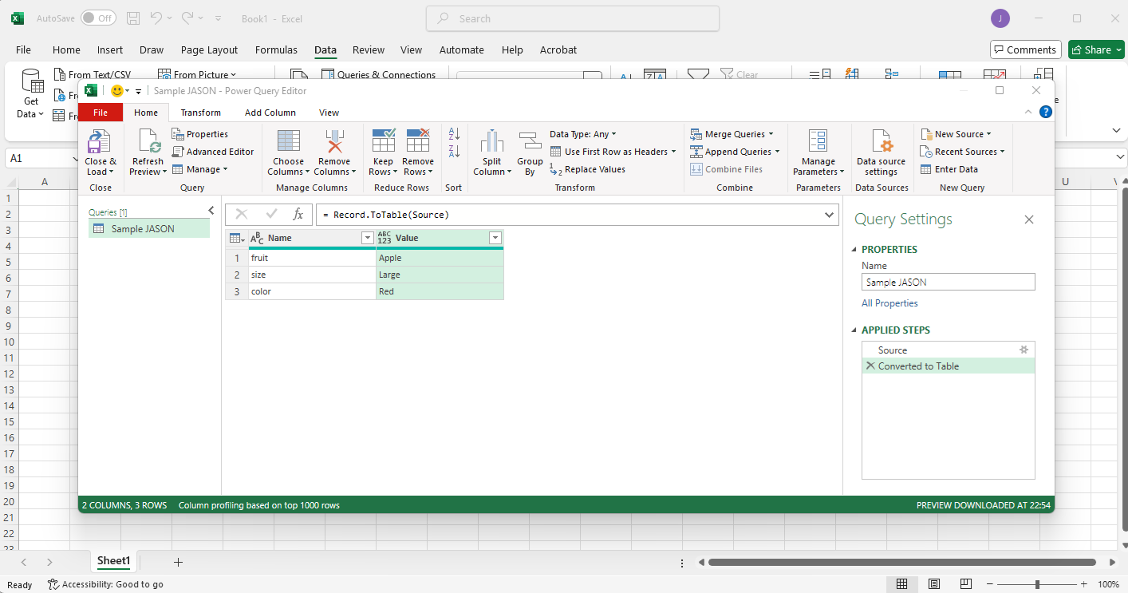Click the All Properties link
The width and height of the screenshot is (1128, 593).
click(889, 303)
